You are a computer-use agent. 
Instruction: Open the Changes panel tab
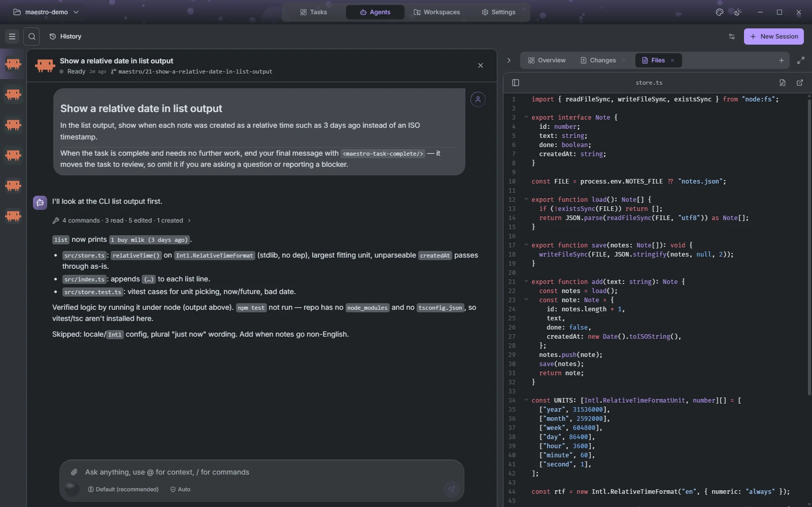click(598, 60)
